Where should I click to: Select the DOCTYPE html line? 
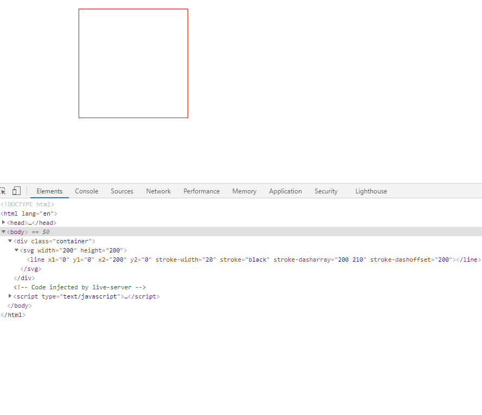pos(27,204)
